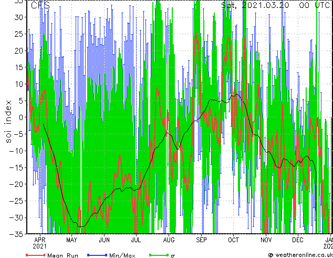333x258 pixels.
Task: Click the 'DEC' x-axis month label
Action: pos(297,240)
